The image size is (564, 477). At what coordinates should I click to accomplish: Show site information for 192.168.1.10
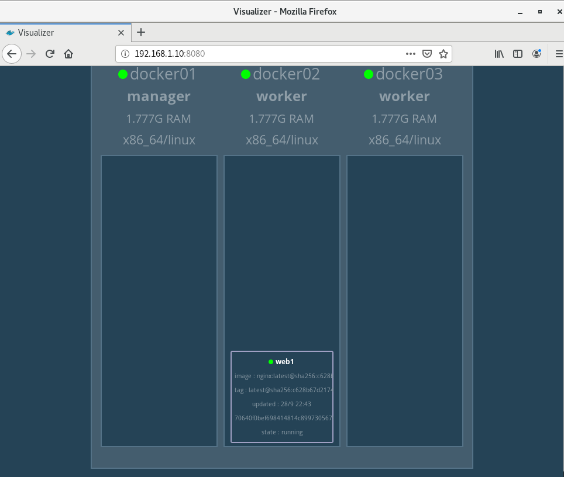(x=125, y=54)
